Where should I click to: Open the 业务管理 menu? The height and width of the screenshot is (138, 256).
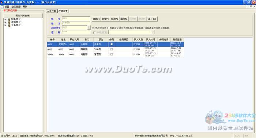coord(16,7)
